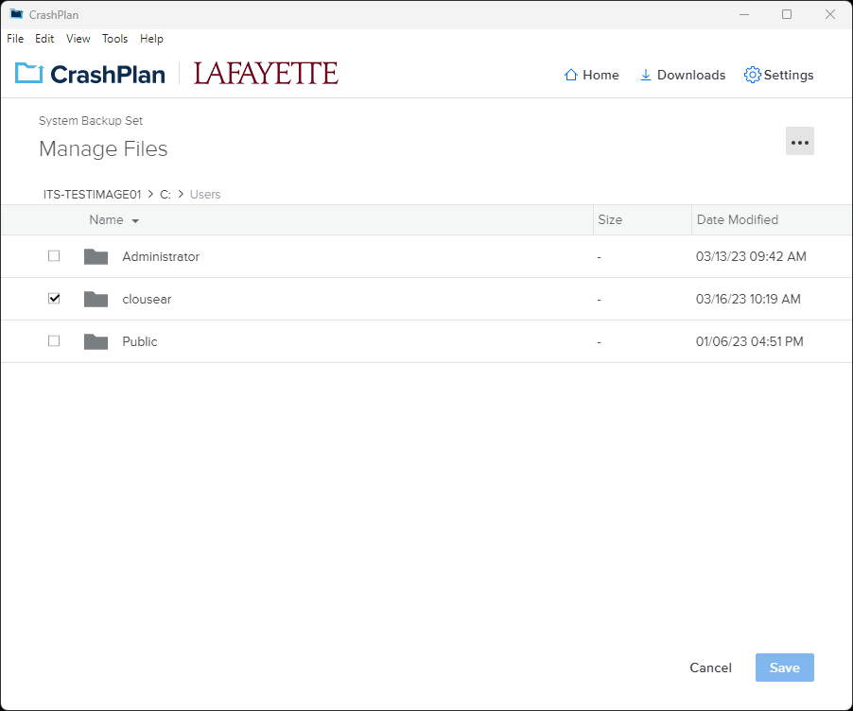Screen dimensions: 853x711
Task: Open the Tools menu
Action: pyautogui.click(x=114, y=39)
